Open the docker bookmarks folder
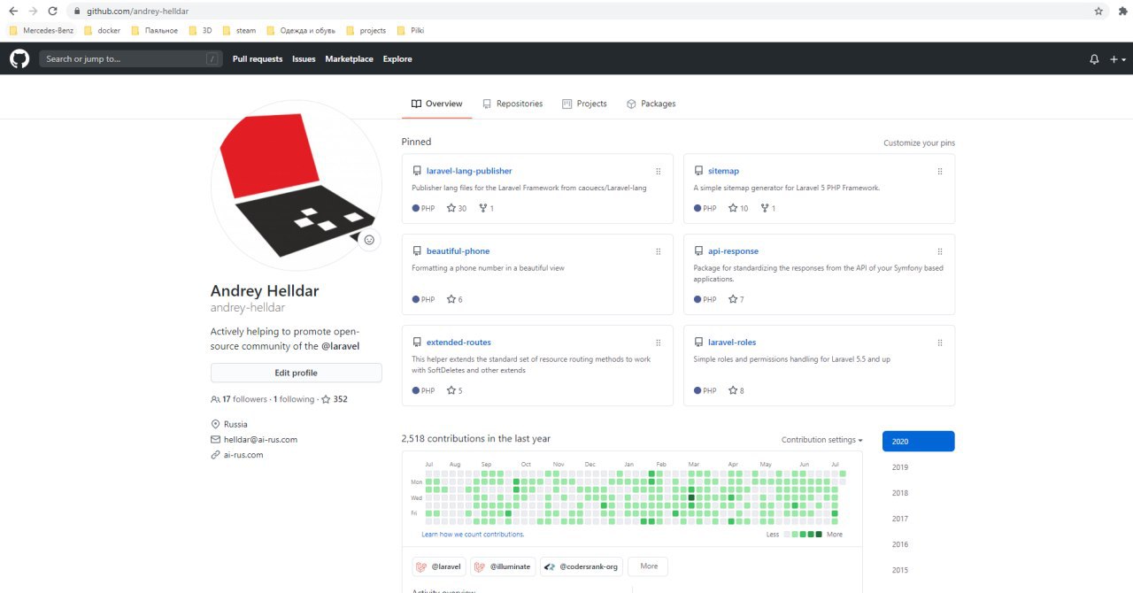This screenshot has height=593, width=1133. [x=102, y=30]
